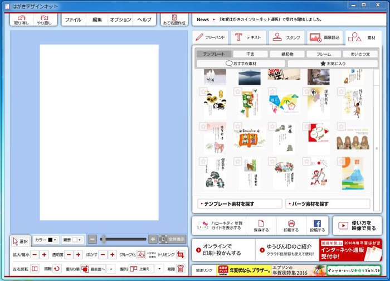The image size is (390, 281).
Task: Click ゆうびんIDのご紹介 button
Action: pos(287,250)
